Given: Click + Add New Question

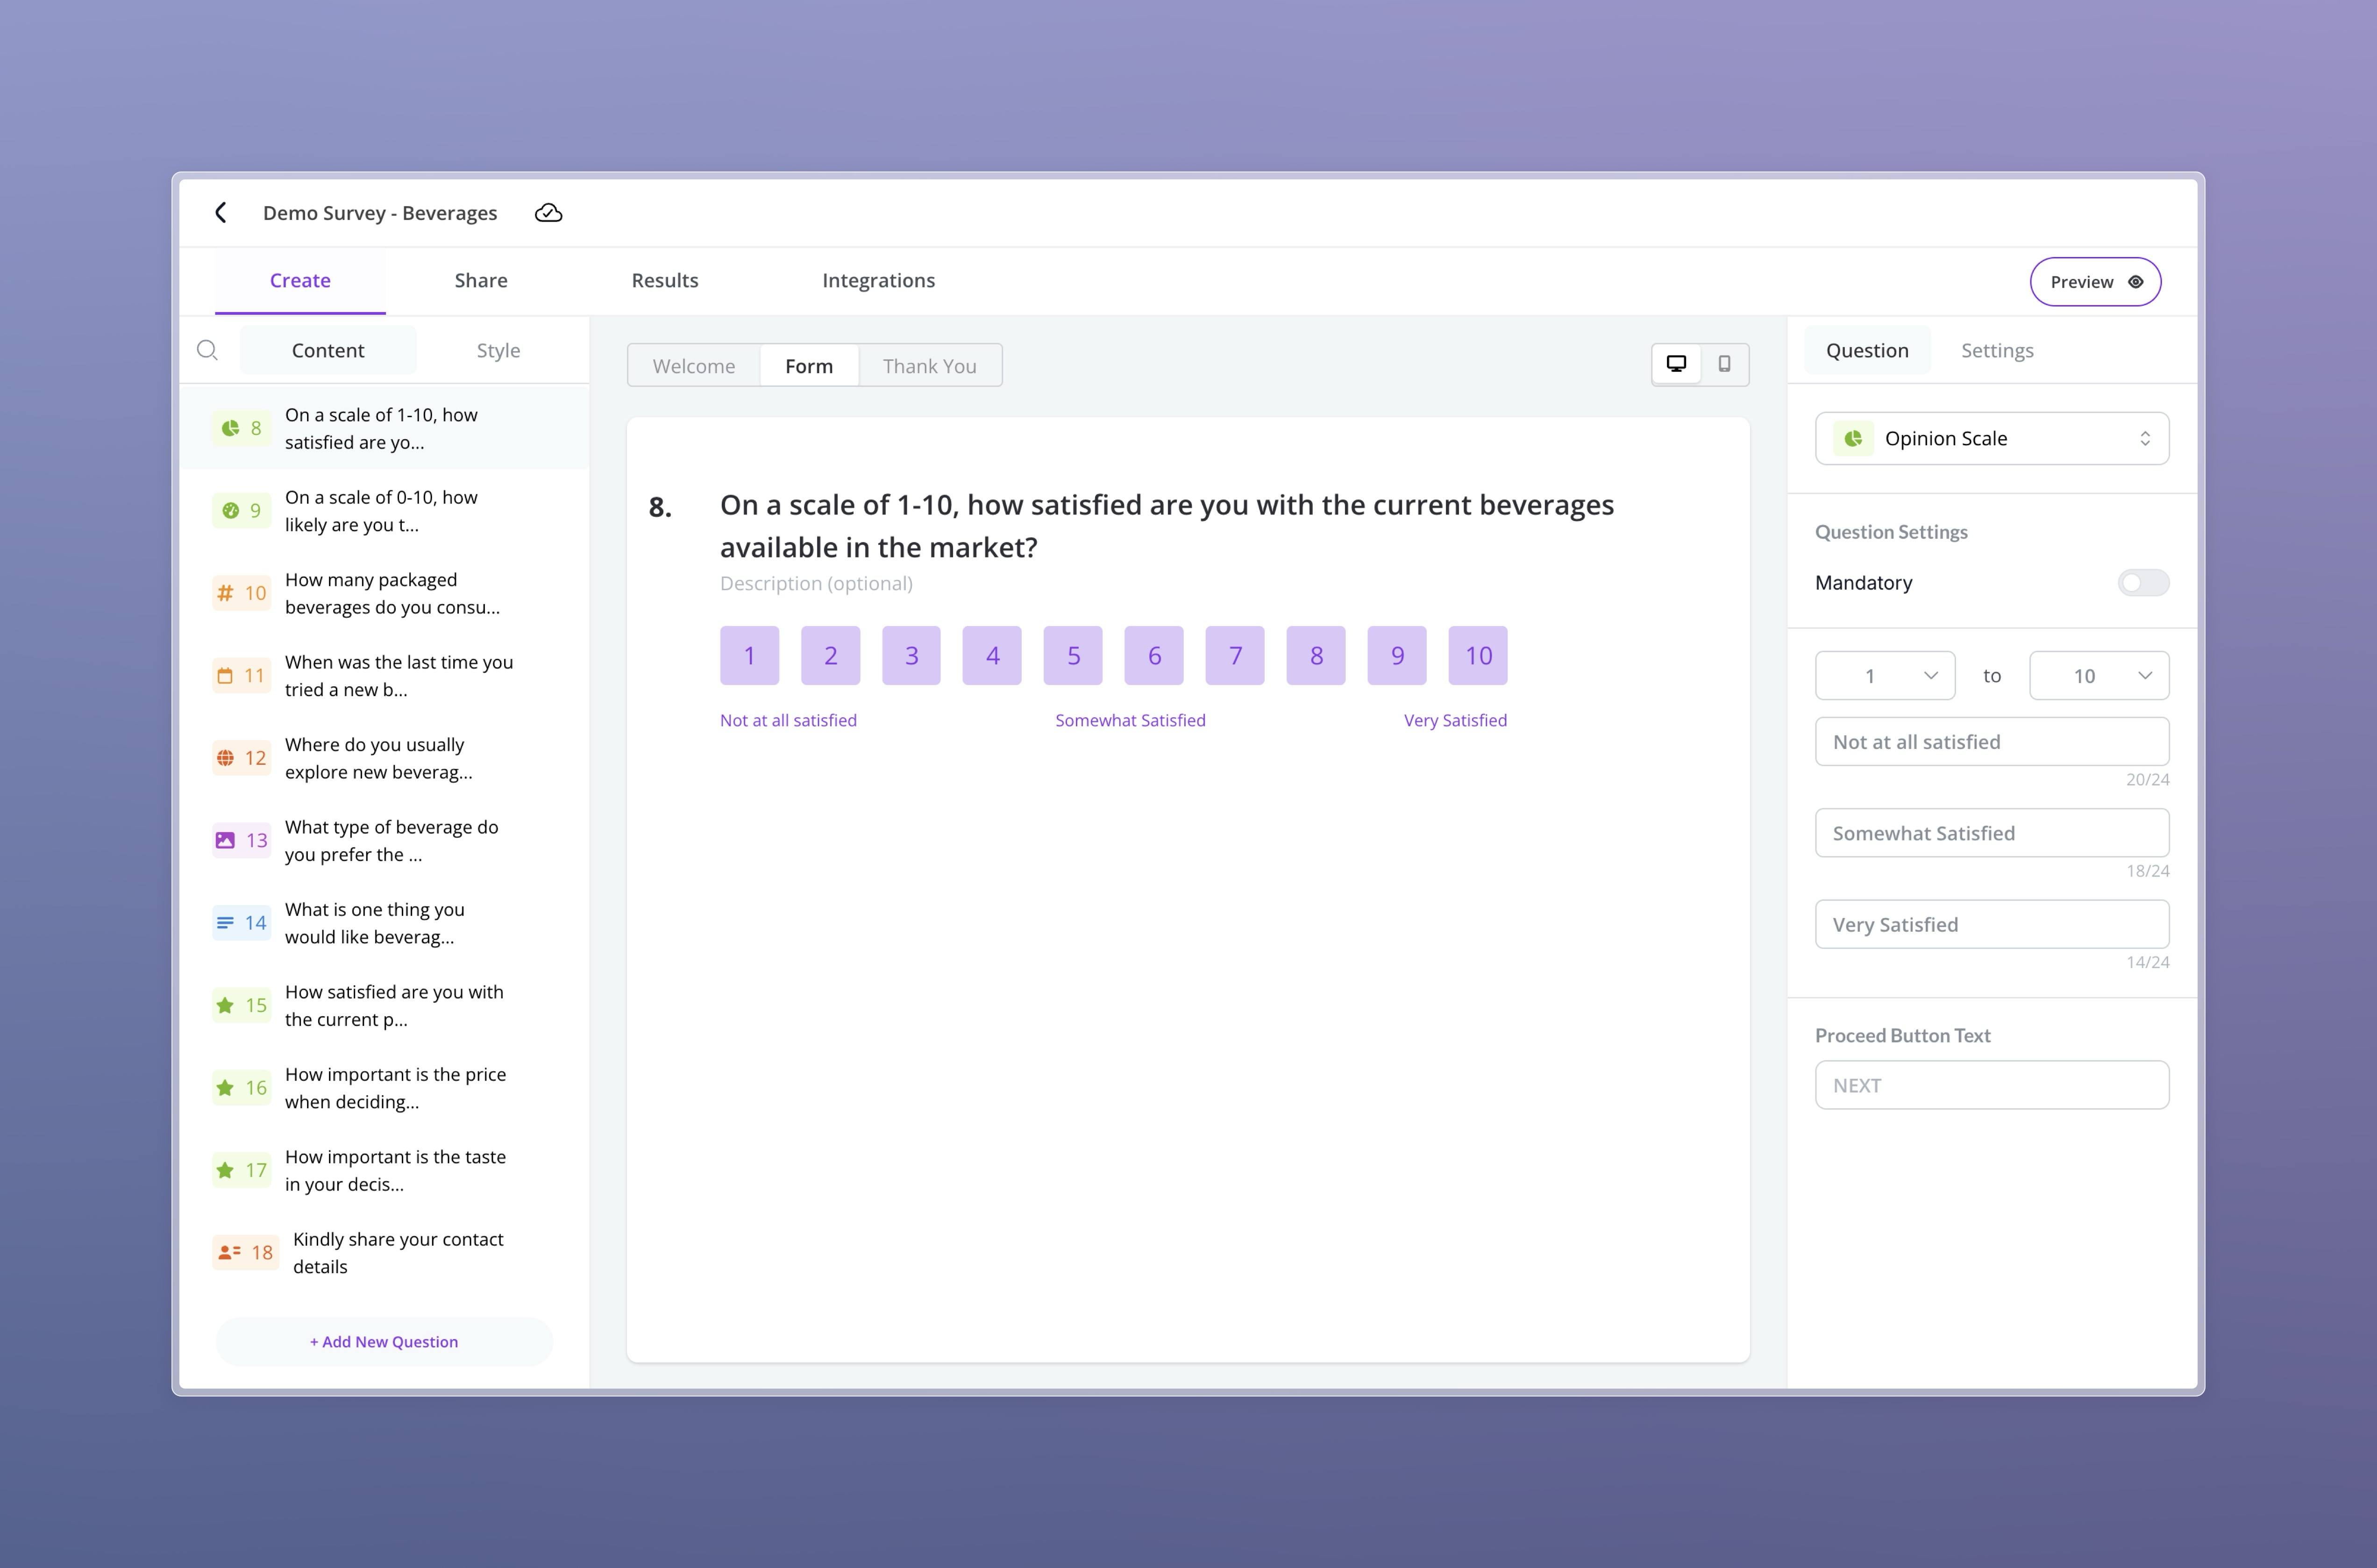Looking at the screenshot, I should point(384,1342).
